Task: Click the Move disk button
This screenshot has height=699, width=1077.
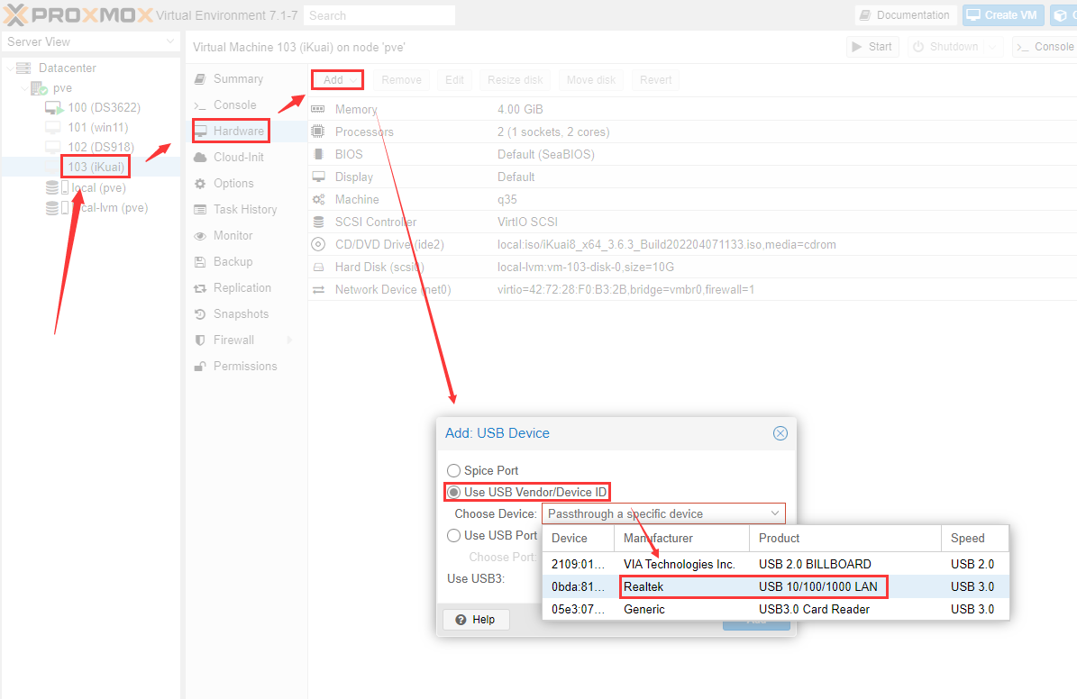Action: point(590,79)
